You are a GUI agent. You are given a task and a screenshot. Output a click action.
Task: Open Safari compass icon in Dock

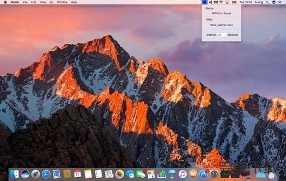(x=46, y=174)
